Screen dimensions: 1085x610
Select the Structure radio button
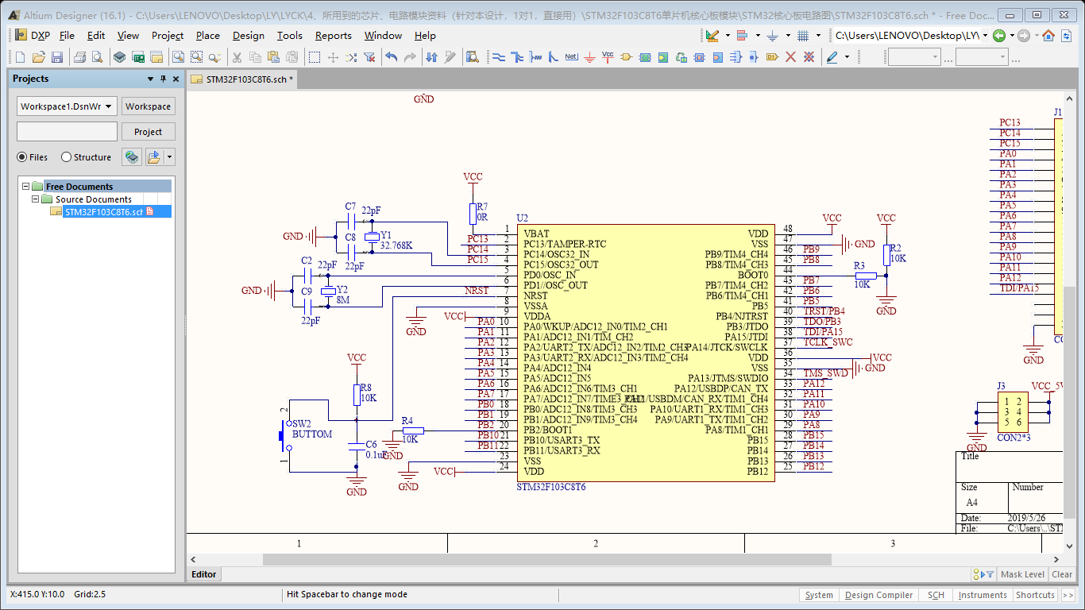[67, 157]
